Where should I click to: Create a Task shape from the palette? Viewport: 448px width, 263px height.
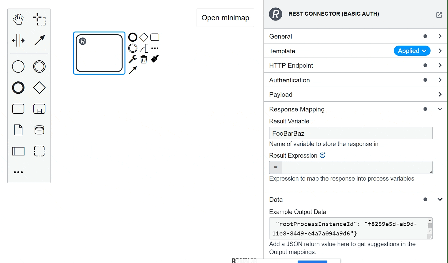click(x=18, y=109)
